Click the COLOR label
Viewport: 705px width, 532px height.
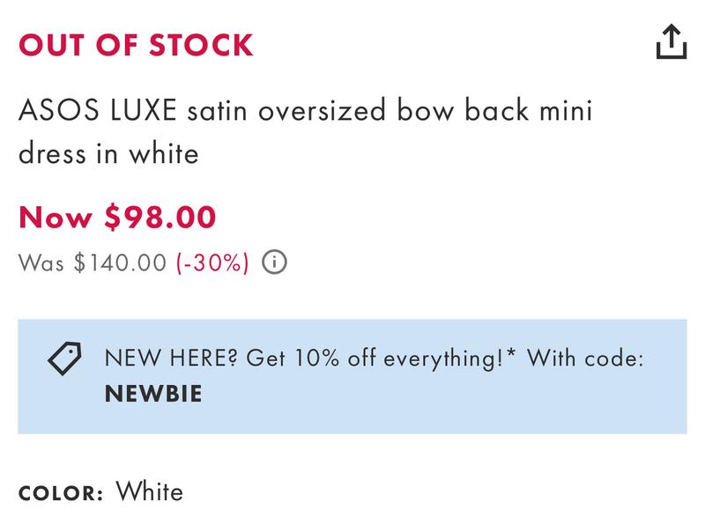click(x=61, y=493)
